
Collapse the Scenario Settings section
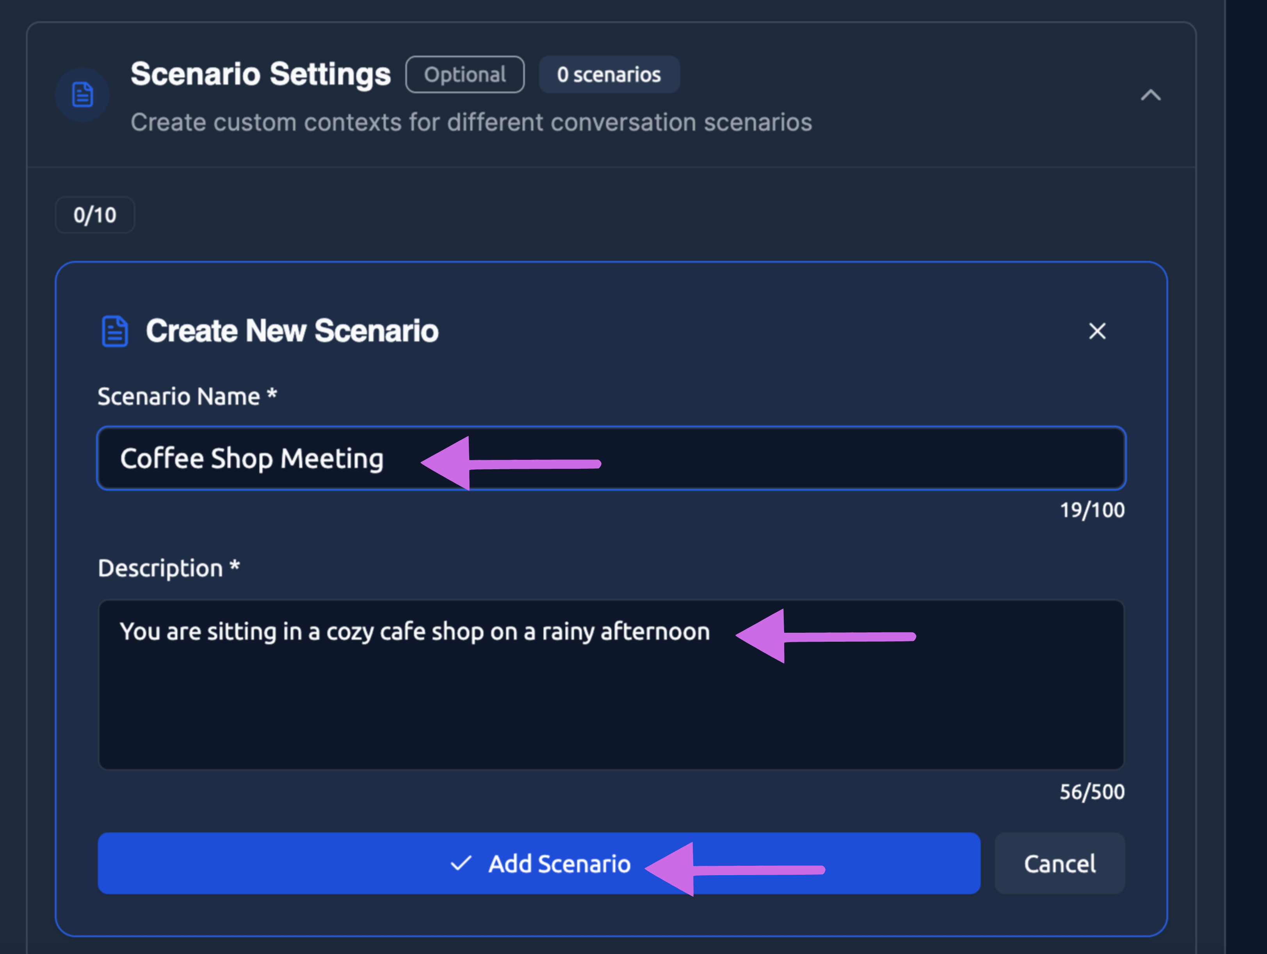pos(1150,95)
